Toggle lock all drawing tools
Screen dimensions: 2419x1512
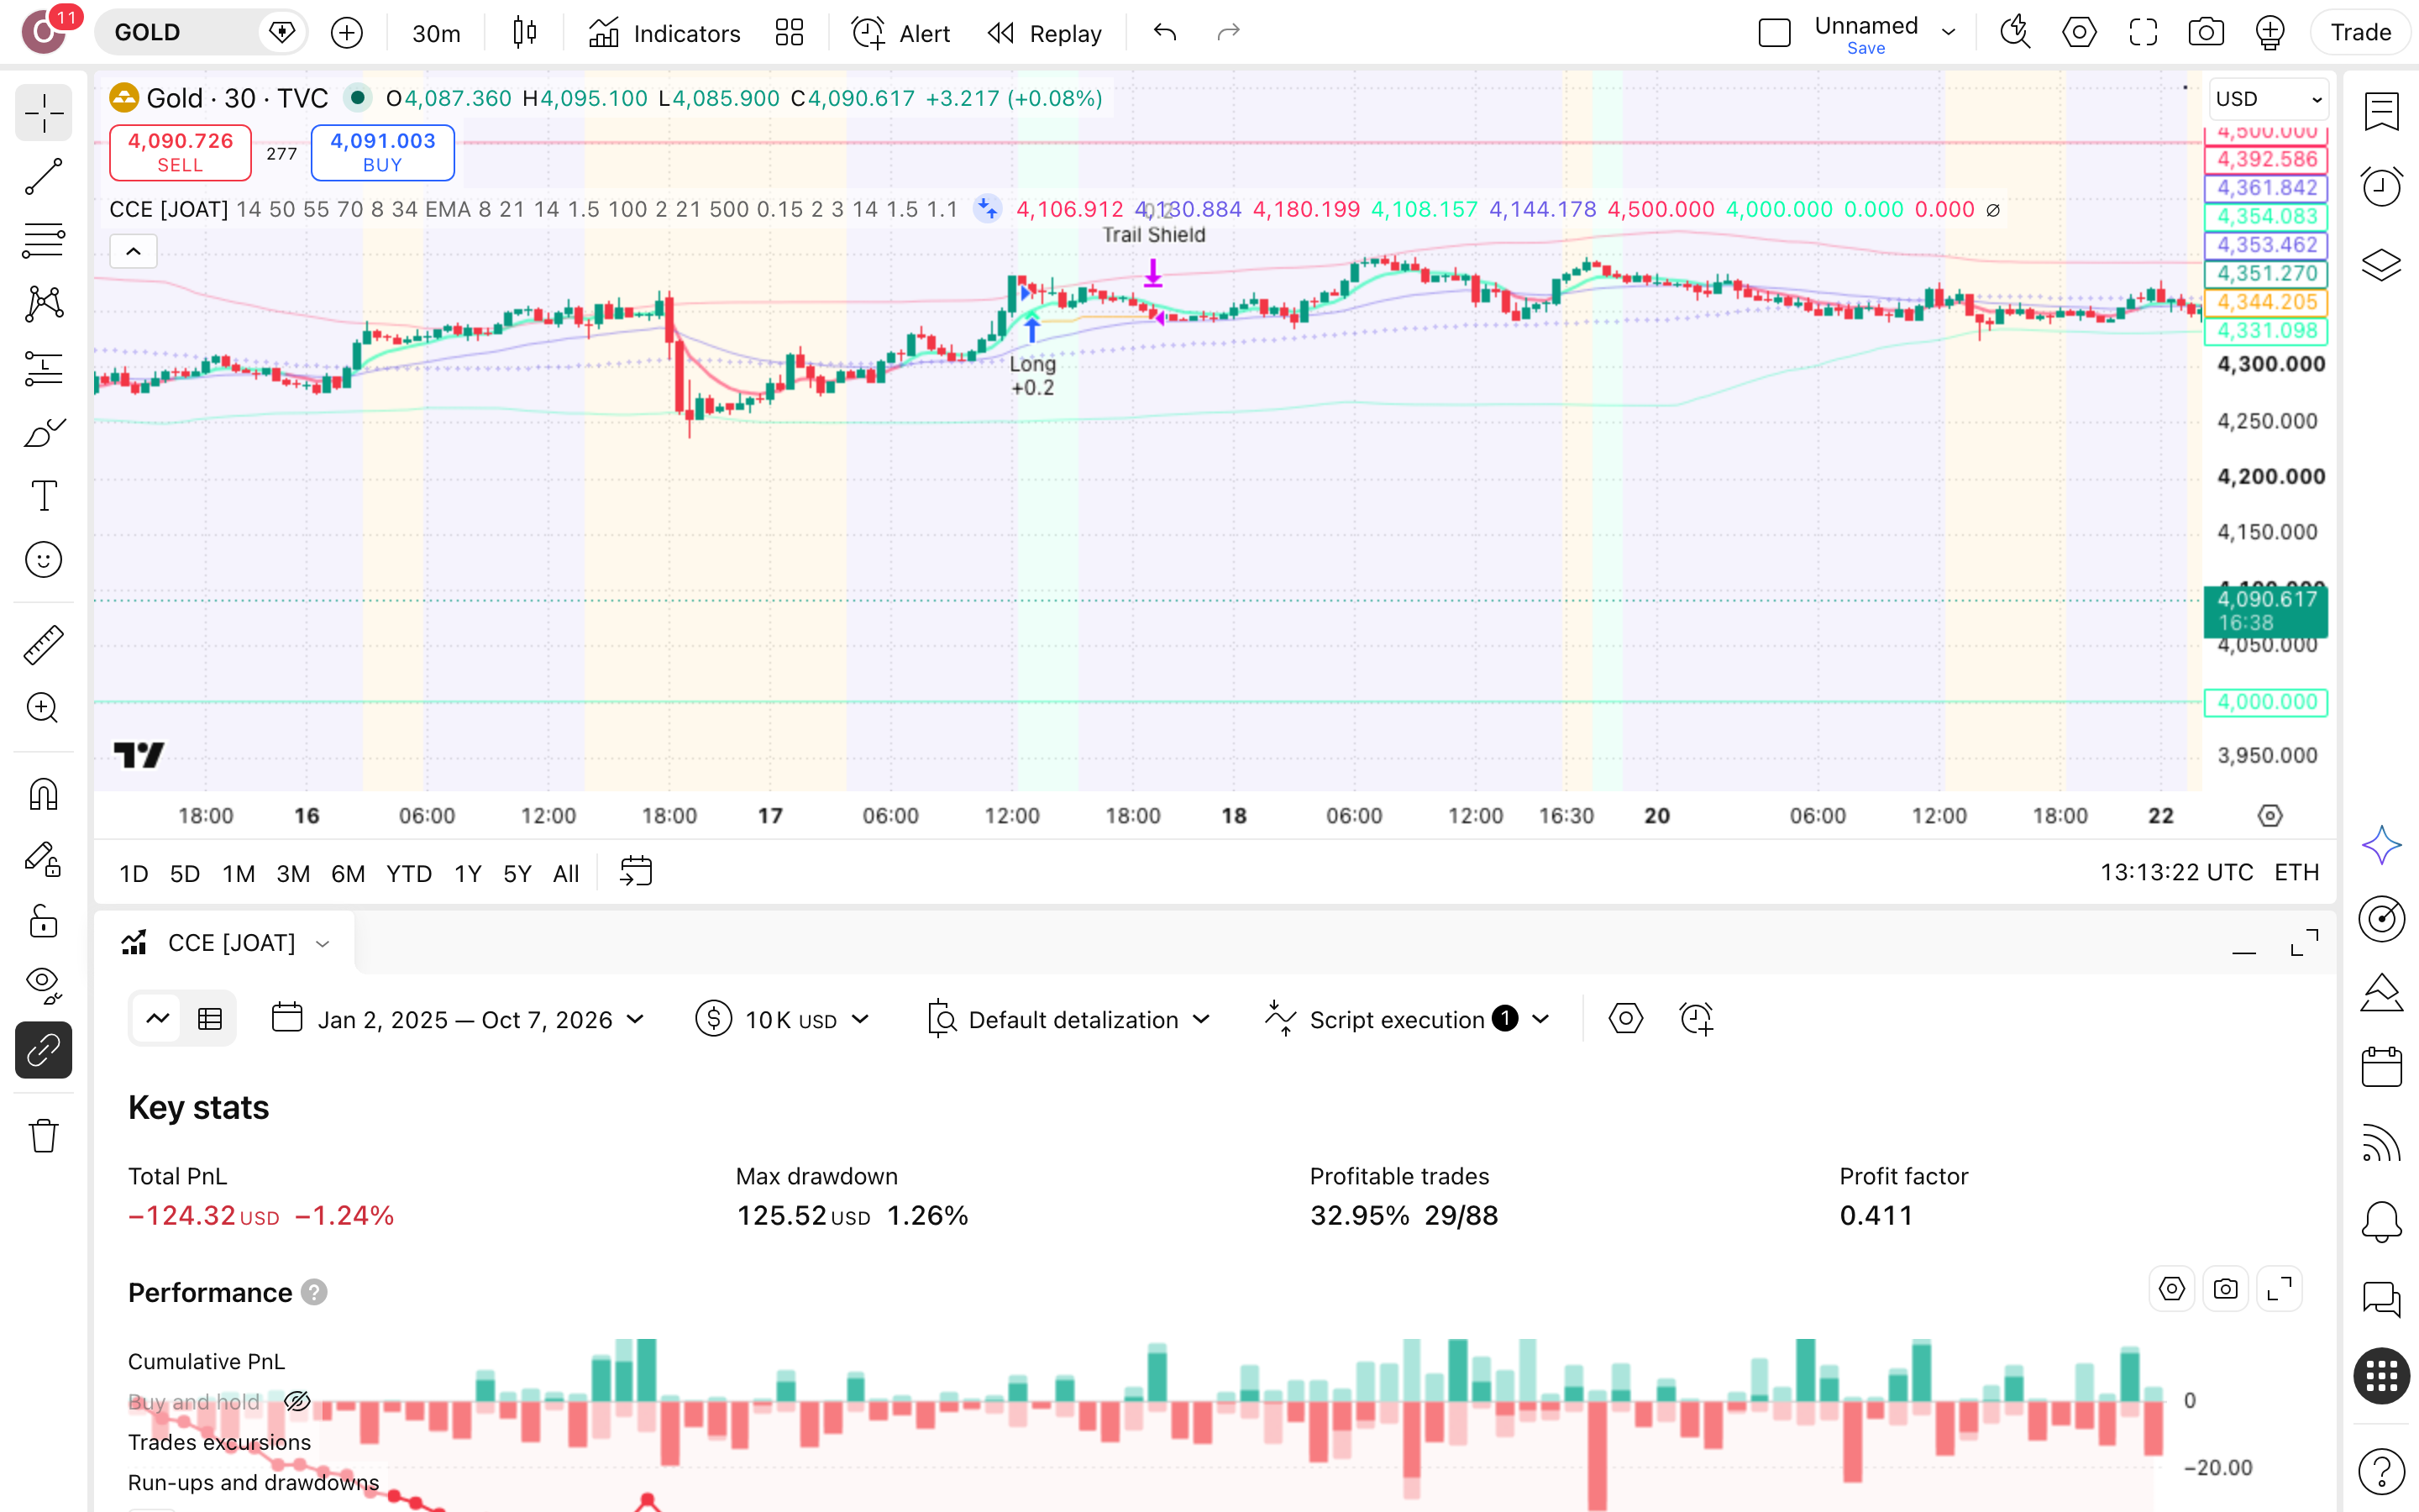coord(44,922)
